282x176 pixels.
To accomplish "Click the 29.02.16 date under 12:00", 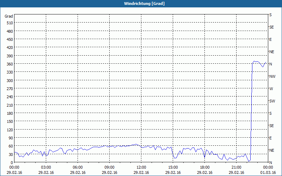I will coord(141,172).
